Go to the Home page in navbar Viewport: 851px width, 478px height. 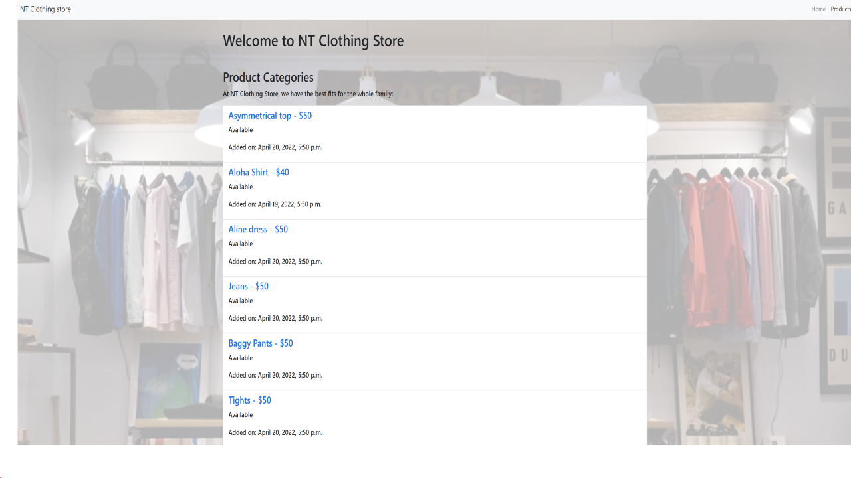[x=818, y=9]
